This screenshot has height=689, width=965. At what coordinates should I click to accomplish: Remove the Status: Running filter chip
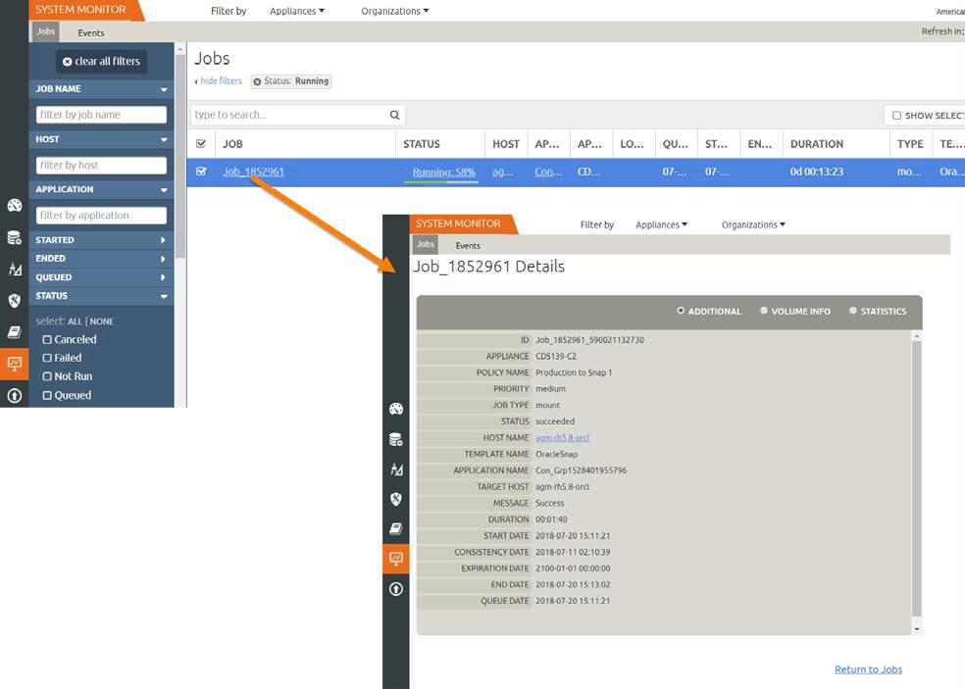[257, 81]
